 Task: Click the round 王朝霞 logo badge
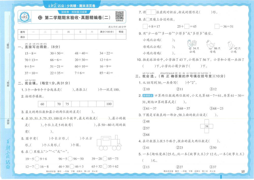(x=24, y=17)
